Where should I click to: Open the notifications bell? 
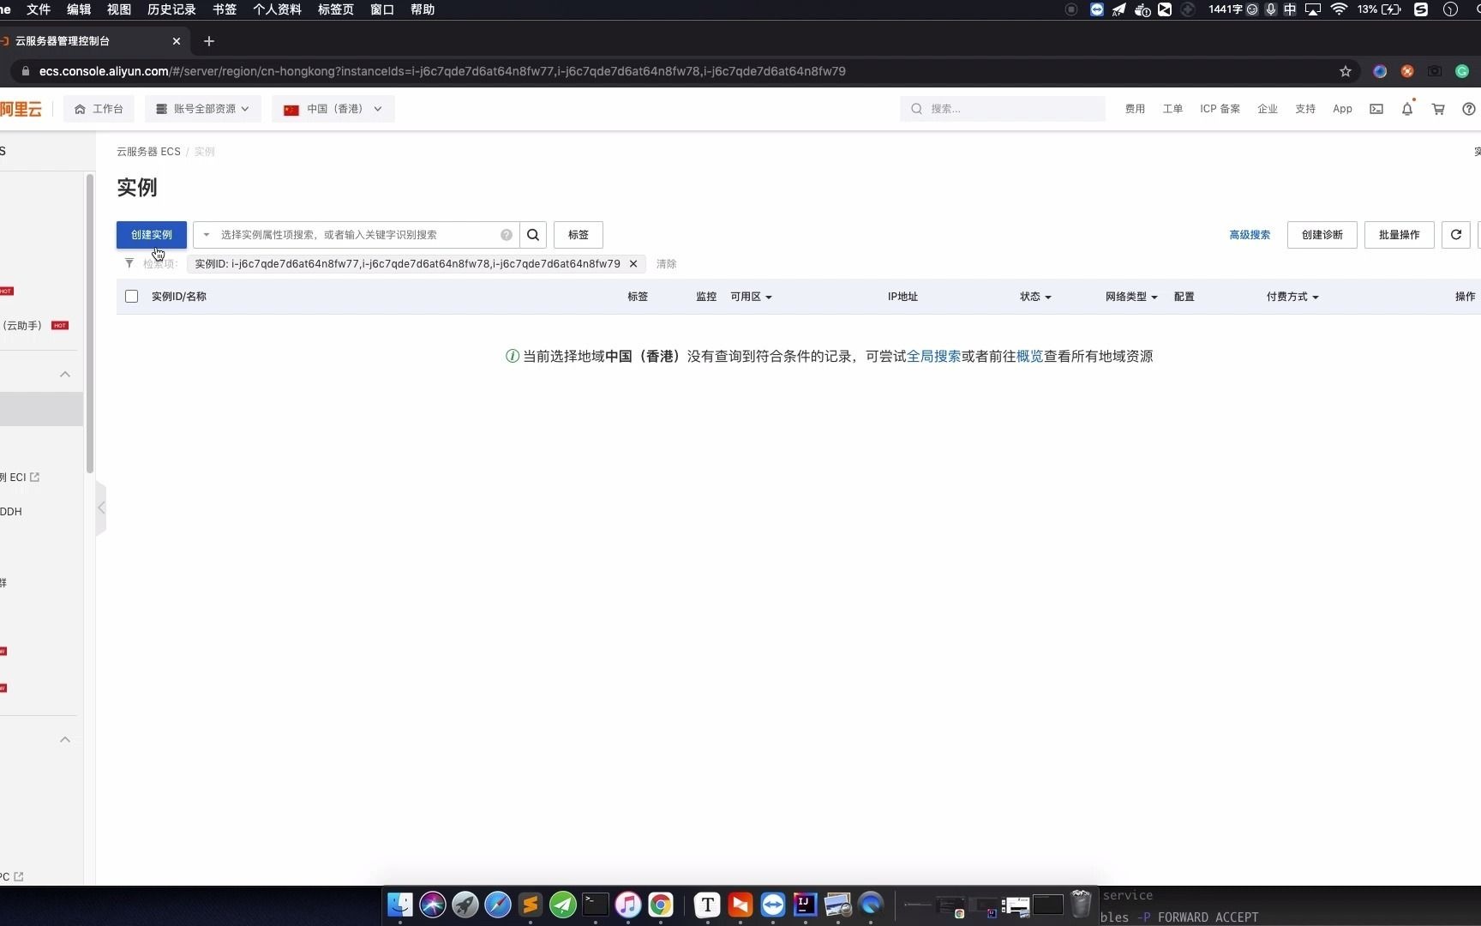point(1406,109)
